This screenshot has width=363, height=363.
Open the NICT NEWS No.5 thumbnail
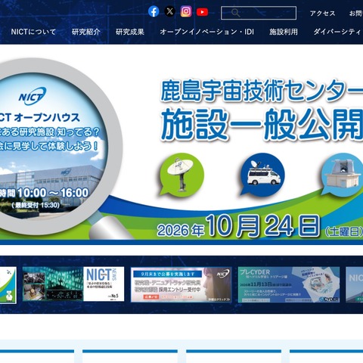(73, 284)
